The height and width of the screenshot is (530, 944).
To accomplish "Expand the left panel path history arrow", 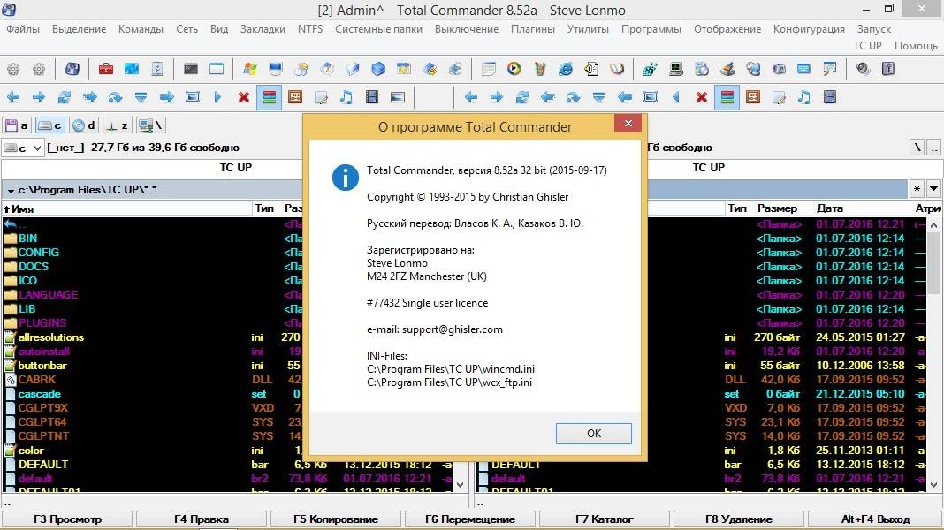I will [x=11, y=190].
